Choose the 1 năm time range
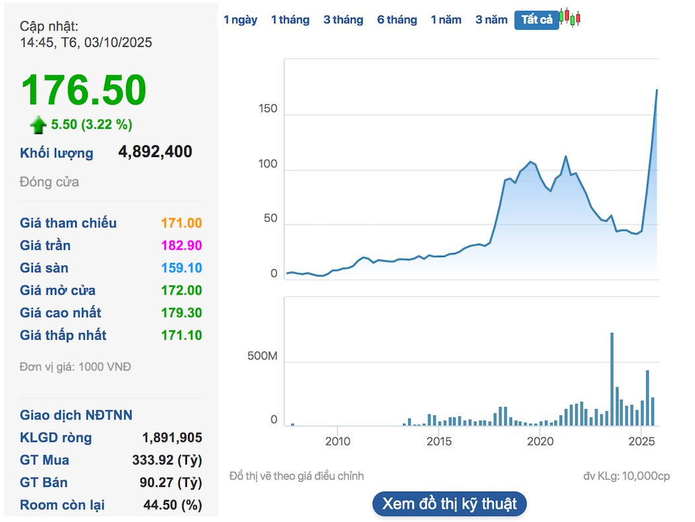Screen dimensions: 695x522 (x=446, y=20)
